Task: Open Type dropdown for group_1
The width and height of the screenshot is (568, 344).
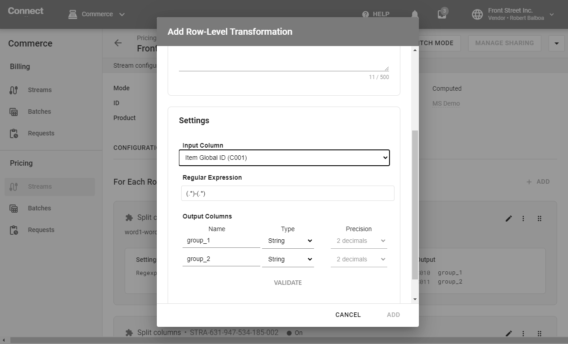Action: 288,241
